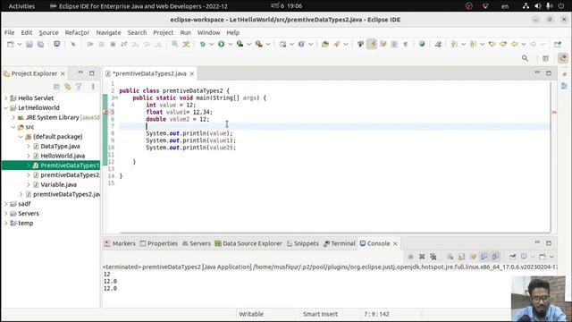572x322 pixels.
Task: Click the Debug bug icon in toolbar
Action: click(x=203, y=44)
